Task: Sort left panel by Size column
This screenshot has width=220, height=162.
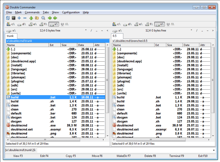Action: (69, 45)
